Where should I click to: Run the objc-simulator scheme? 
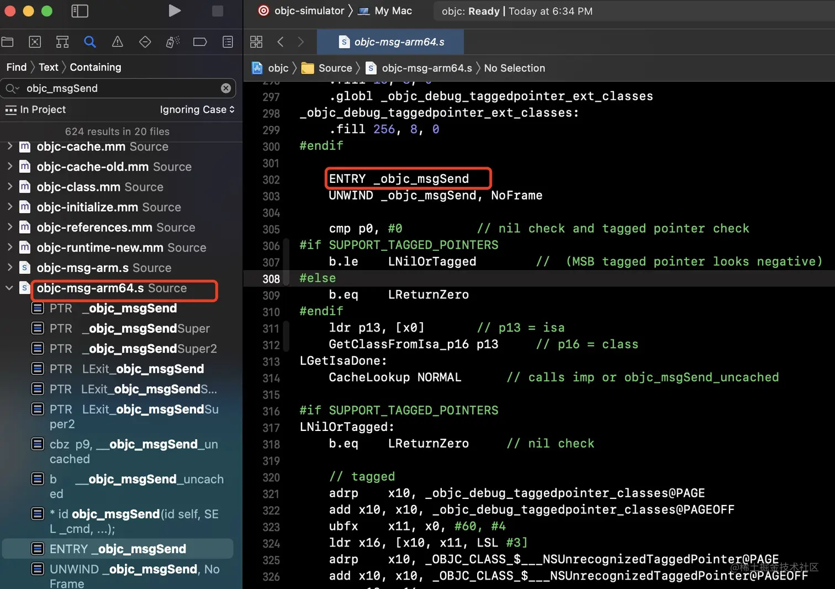pos(175,11)
